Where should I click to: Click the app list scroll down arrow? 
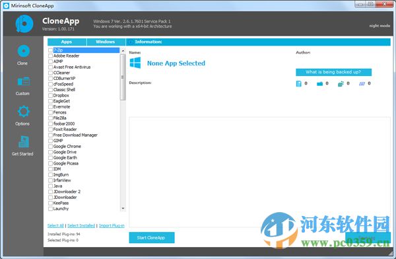coord(123,208)
